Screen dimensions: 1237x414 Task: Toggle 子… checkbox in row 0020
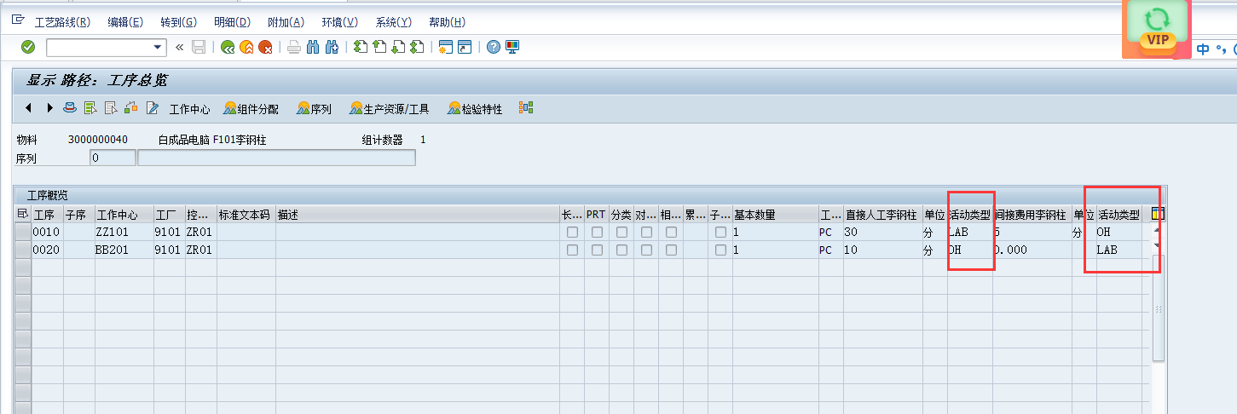pyautogui.click(x=721, y=250)
